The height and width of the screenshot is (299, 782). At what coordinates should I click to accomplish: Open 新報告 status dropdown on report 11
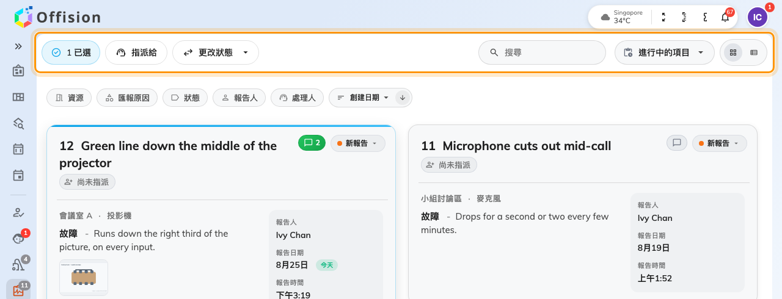click(720, 143)
